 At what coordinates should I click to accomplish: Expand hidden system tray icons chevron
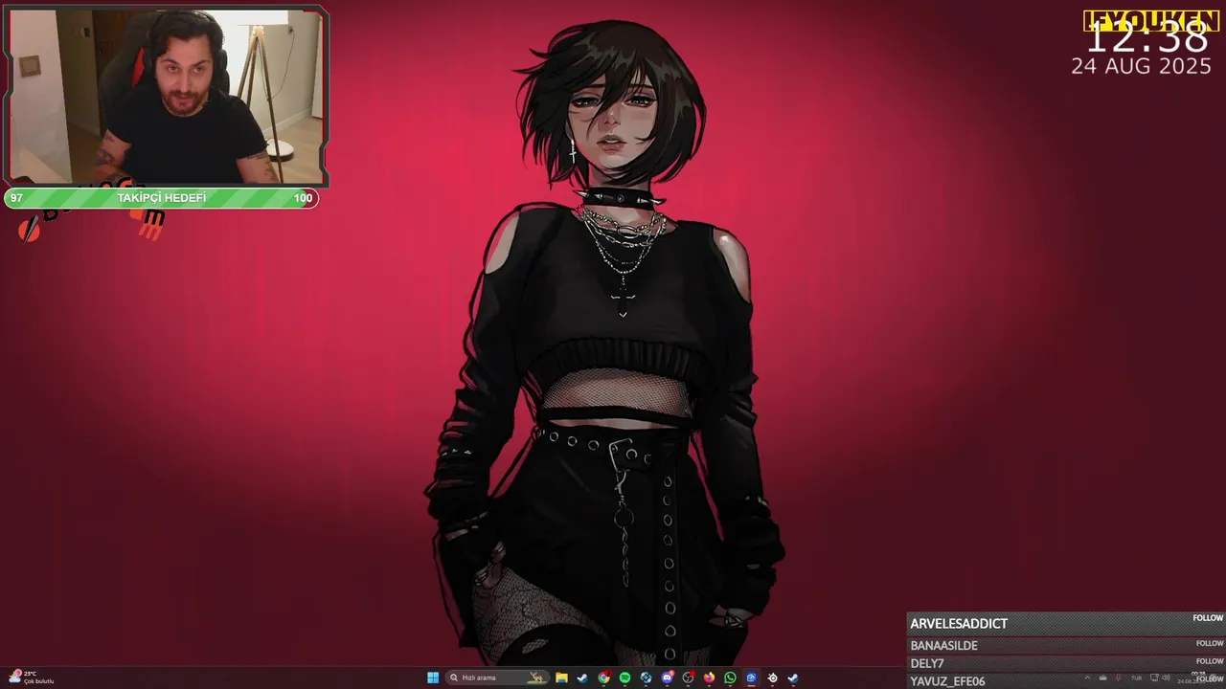pos(1087,678)
